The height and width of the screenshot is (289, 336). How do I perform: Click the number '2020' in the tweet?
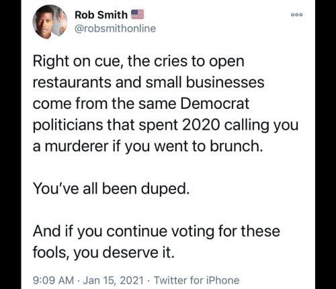click(201, 125)
